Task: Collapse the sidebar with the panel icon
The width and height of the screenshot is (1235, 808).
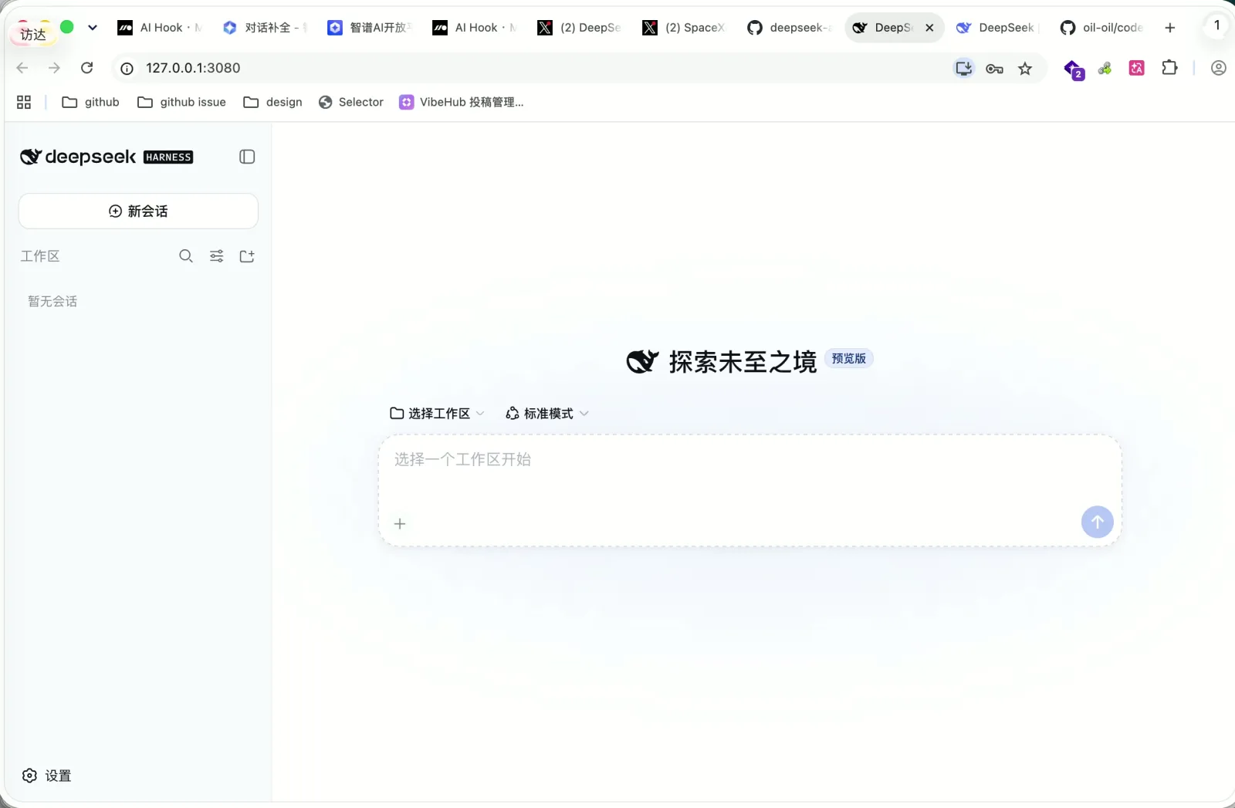Action: (x=247, y=157)
